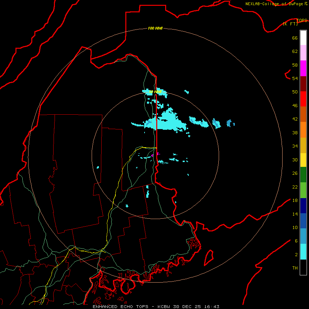
Task: Click the '100 NMI' range ring label
Action: 155,28
